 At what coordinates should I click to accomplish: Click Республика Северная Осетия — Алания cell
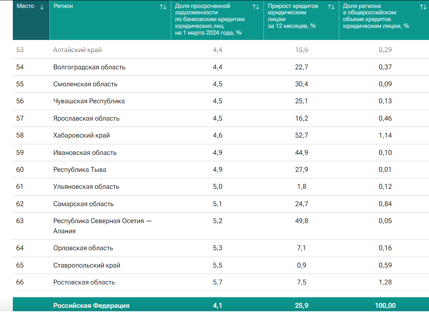point(102,226)
